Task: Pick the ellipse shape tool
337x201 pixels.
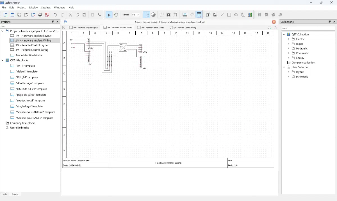Action: 236,15
